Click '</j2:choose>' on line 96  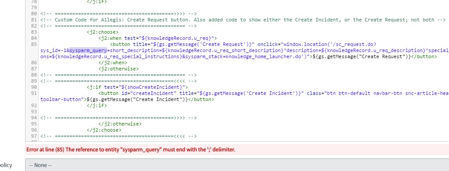click(104, 130)
